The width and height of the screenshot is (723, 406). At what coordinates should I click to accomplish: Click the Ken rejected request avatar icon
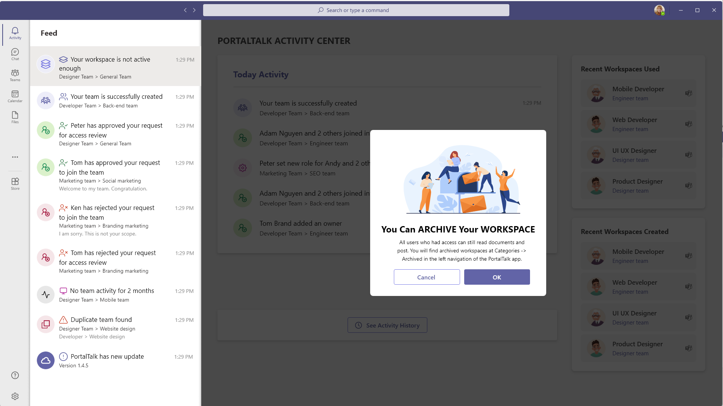[46, 212]
